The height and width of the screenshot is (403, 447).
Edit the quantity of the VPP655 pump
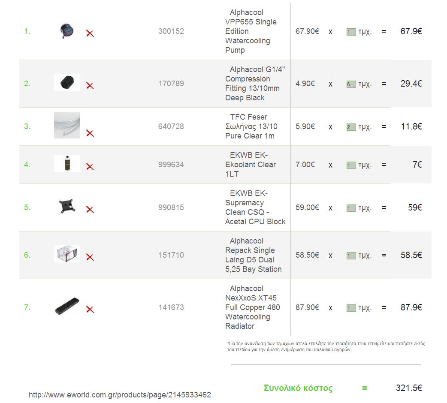351,32
